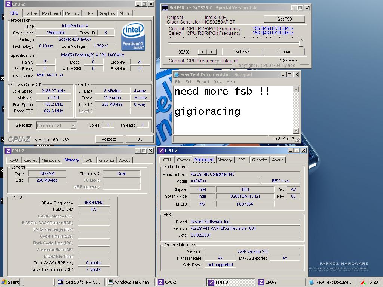Switch to CPU tab in the Memory tab CPU-Z window
The width and height of the screenshot is (383, 287).
pos(14,160)
